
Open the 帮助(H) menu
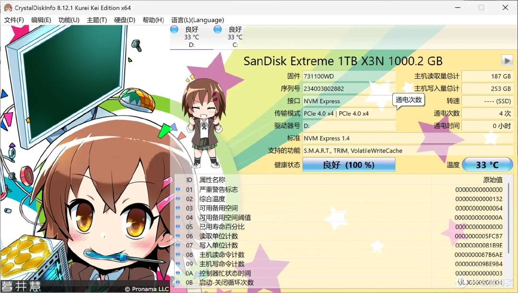(x=153, y=20)
